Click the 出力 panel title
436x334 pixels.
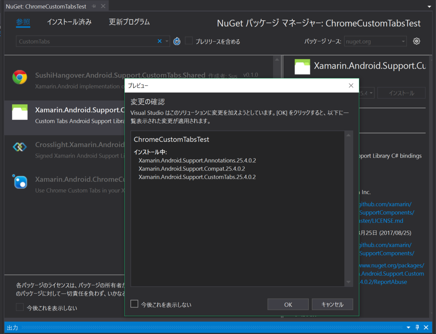(12, 328)
